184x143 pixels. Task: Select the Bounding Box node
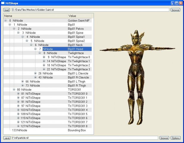pos(77,130)
